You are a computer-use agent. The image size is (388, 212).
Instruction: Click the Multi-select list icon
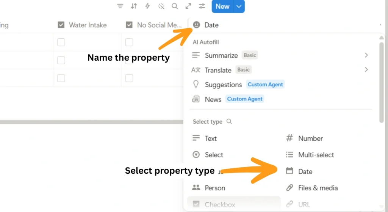pyautogui.click(x=289, y=154)
